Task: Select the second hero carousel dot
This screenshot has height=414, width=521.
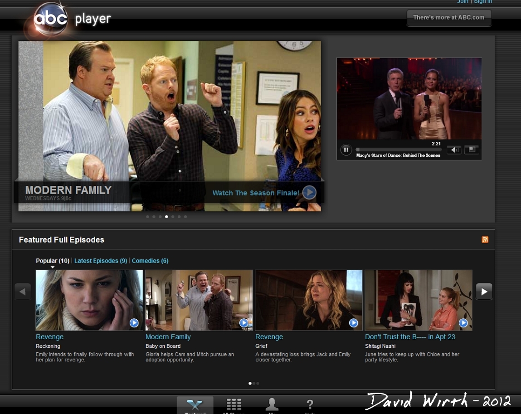Action: (x=154, y=217)
